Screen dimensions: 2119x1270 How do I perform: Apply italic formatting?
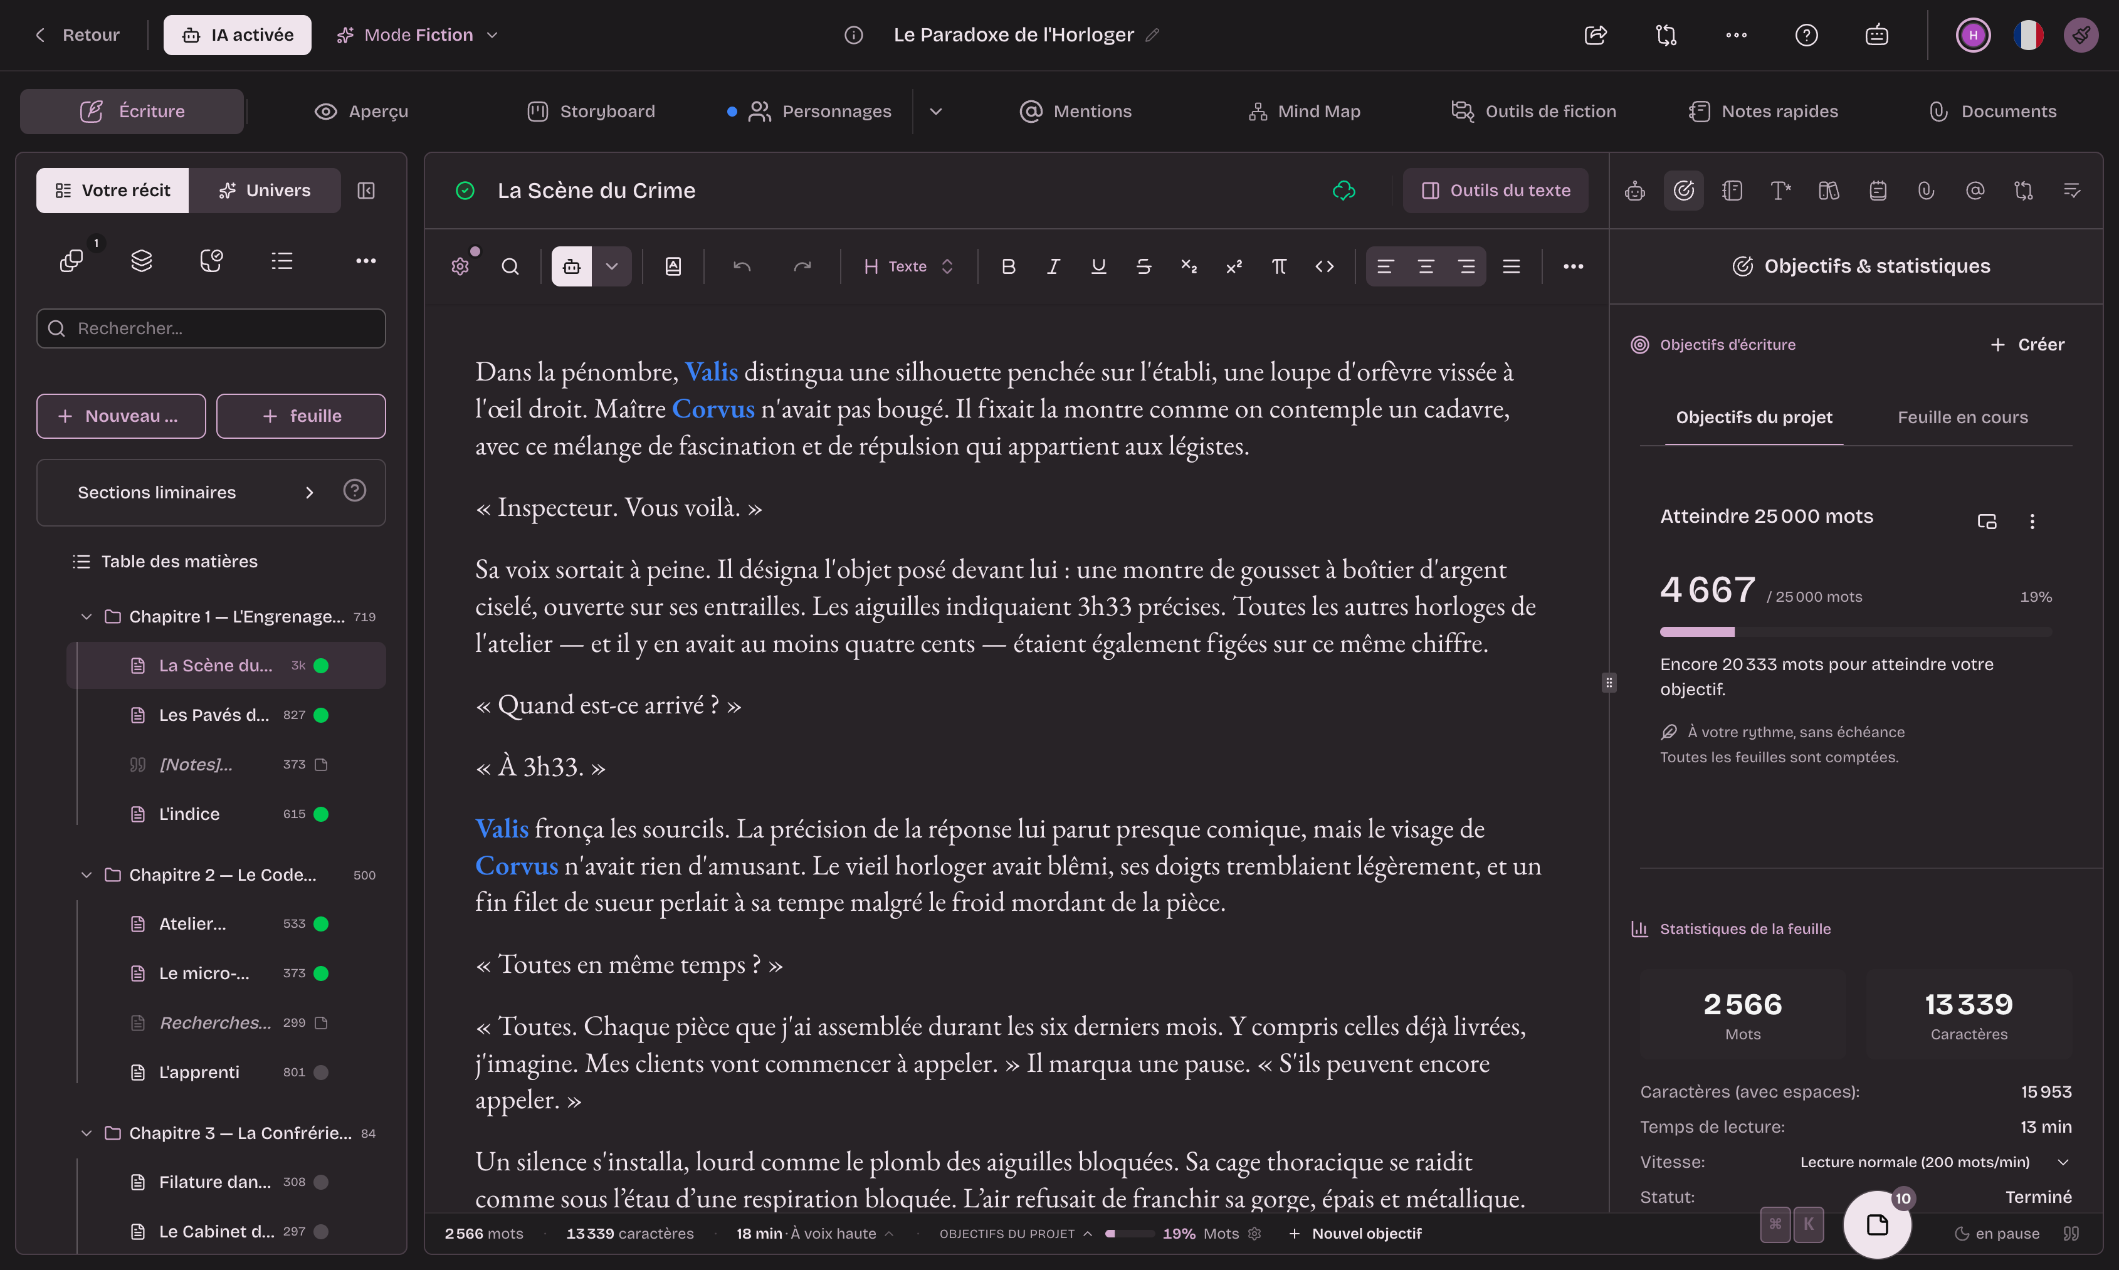pos(1053,266)
